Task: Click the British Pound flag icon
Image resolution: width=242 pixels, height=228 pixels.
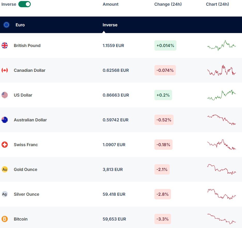Action: (5, 45)
